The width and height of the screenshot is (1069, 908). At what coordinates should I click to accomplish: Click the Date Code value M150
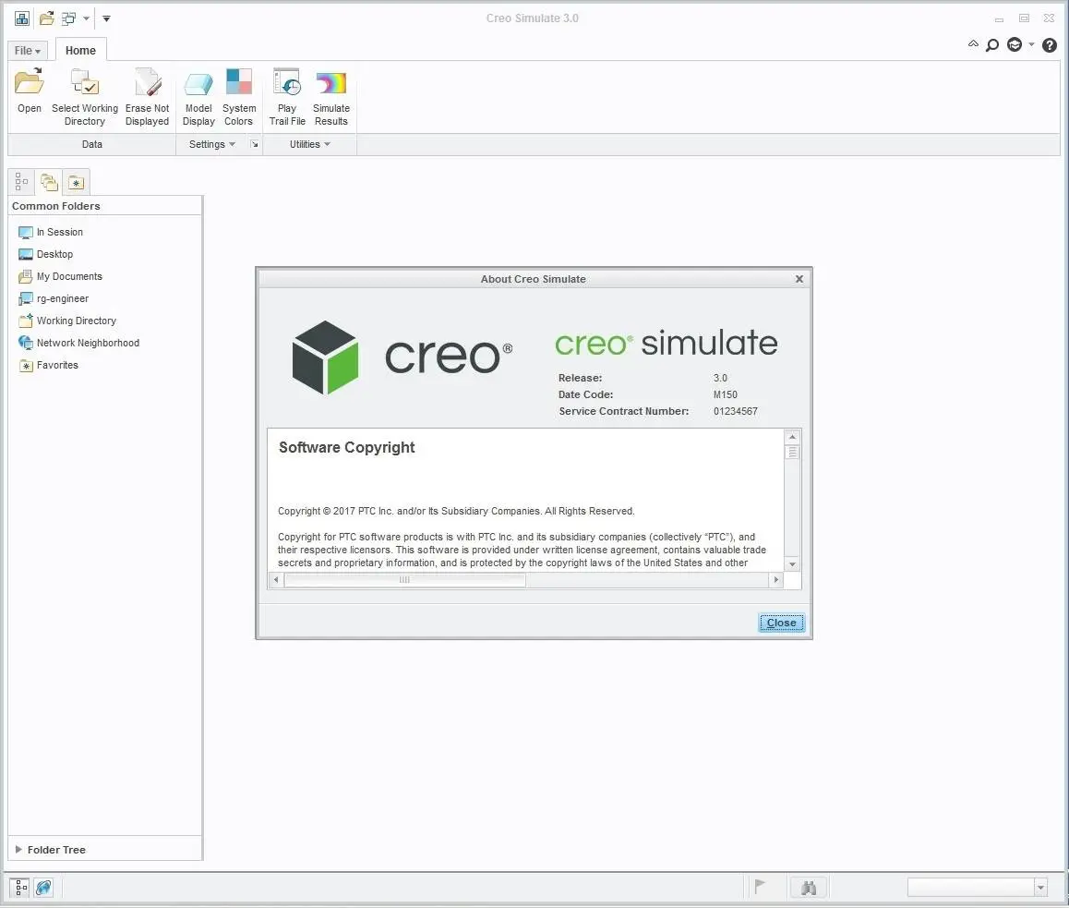point(726,394)
